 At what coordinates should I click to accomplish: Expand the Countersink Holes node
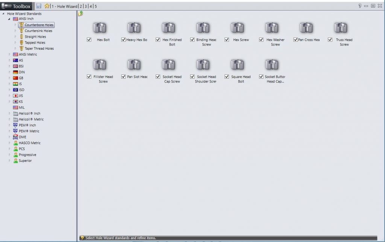coord(15,31)
